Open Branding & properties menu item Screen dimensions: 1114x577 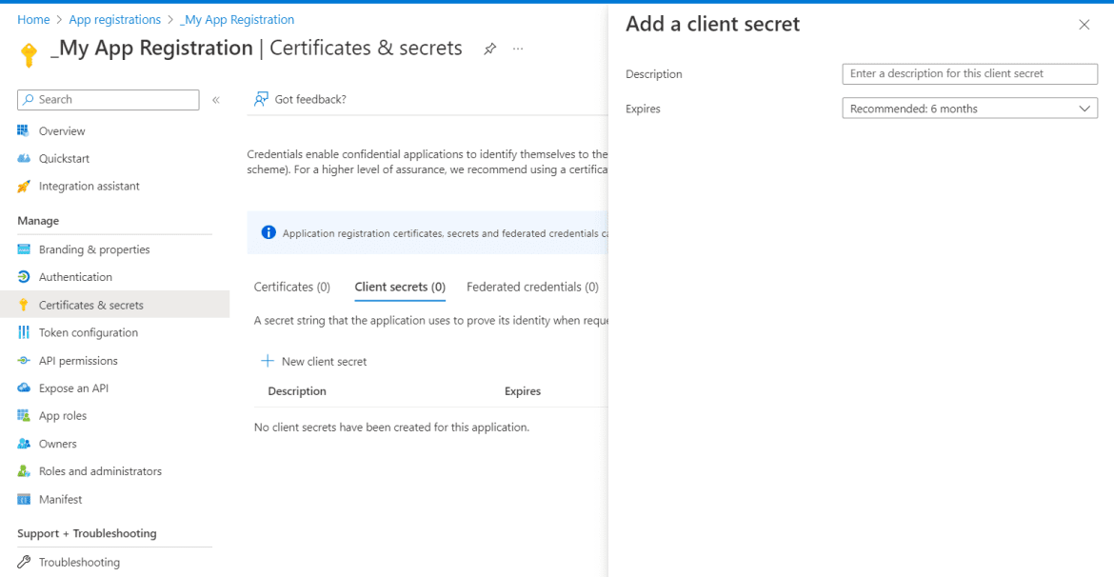click(x=94, y=249)
